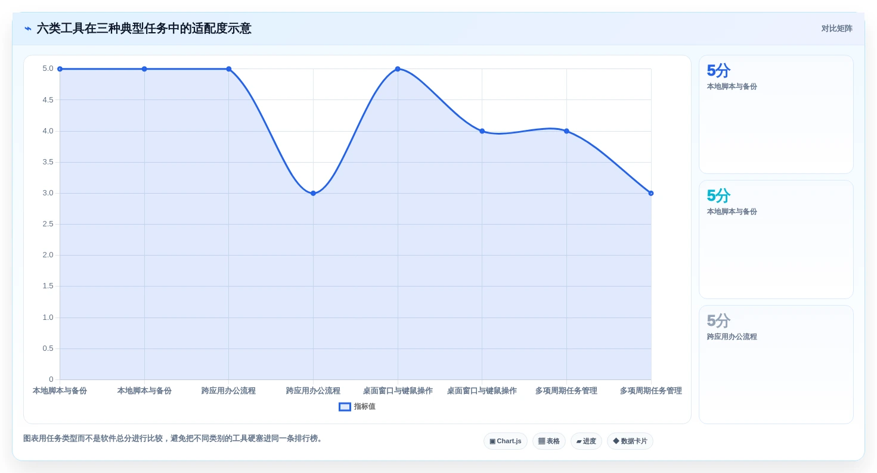Click the 桌面窗口与键鼠操作 data point at 4.0
Viewport: 877px width, 473px height.
click(482, 131)
